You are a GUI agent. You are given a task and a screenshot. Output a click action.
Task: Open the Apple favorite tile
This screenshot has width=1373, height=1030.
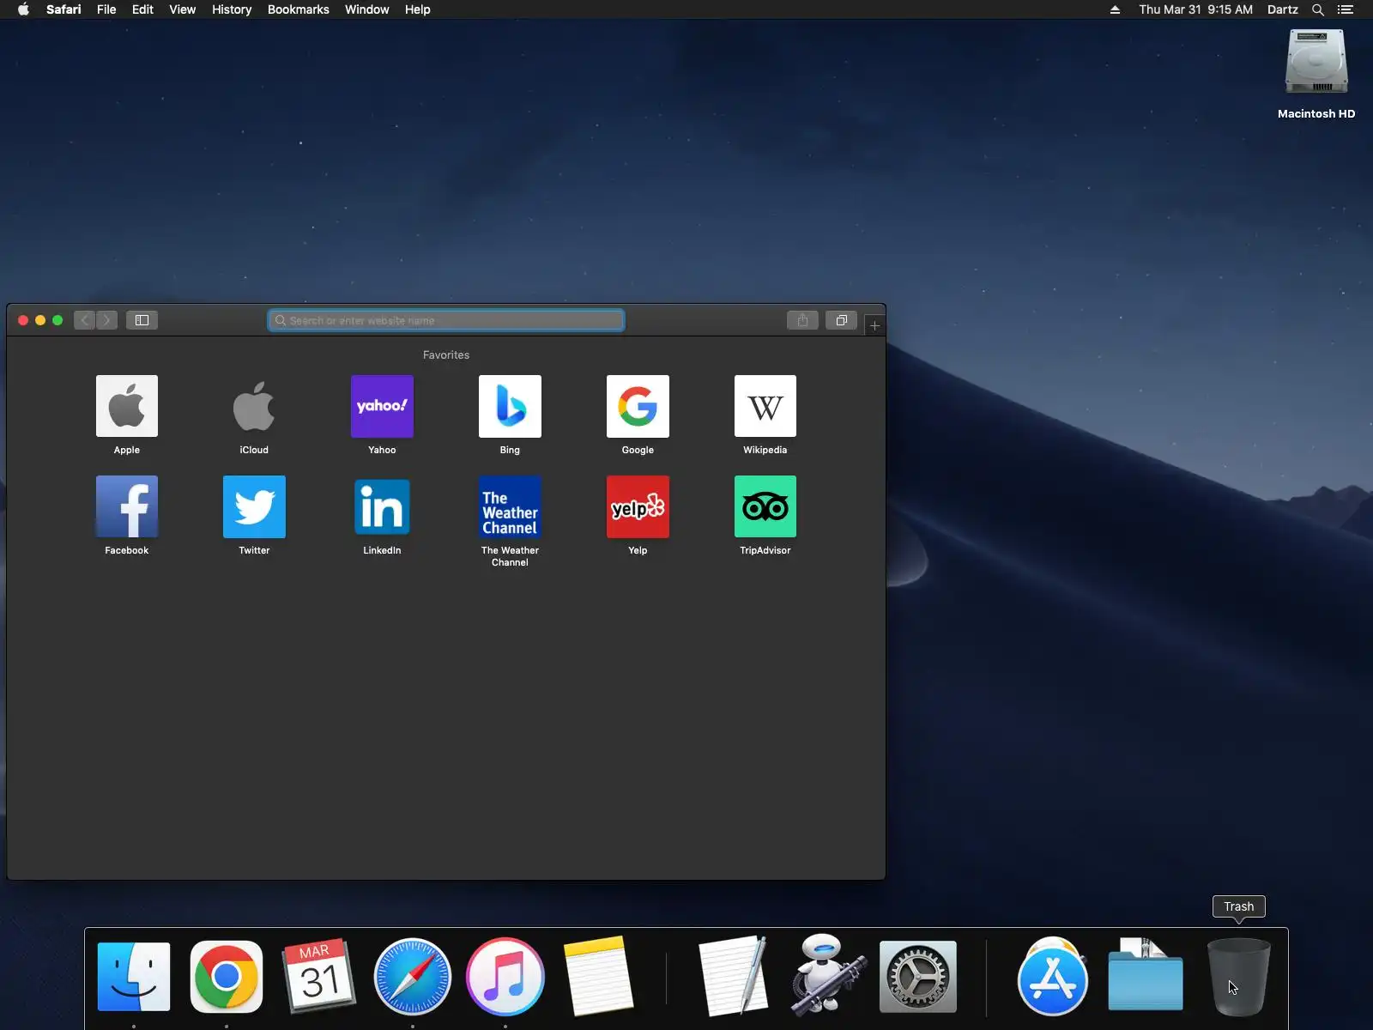pyautogui.click(x=127, y=406)
